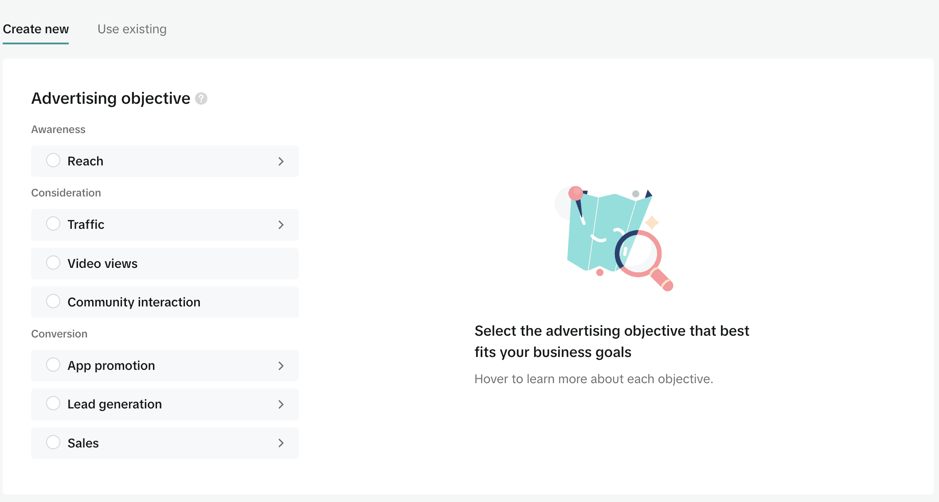Expand details for Lead generation
The width and height of the screenshot is (939, 502).
tap(281, 404)
